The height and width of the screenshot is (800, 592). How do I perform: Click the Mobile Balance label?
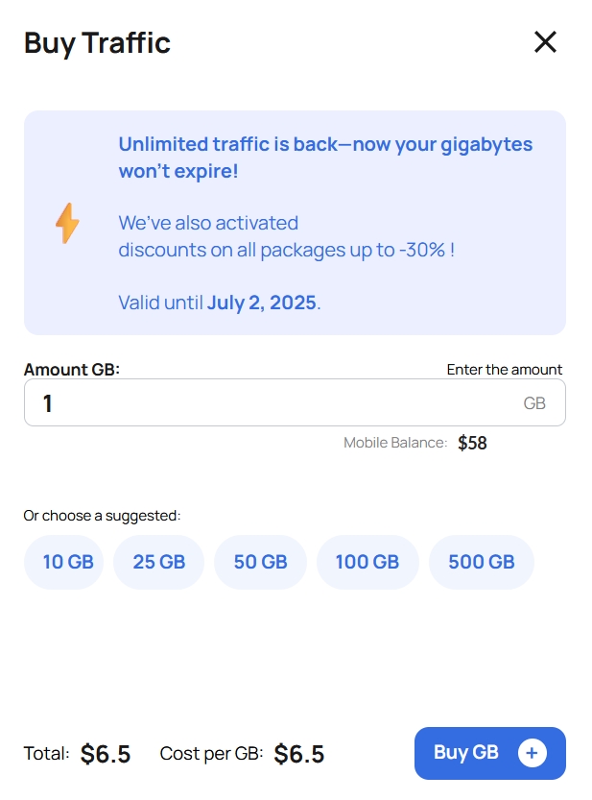pos(395,443)
